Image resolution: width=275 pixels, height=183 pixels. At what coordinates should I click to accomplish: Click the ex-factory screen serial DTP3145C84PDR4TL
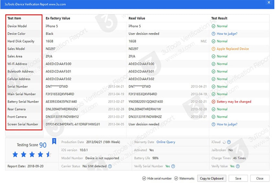73,124
